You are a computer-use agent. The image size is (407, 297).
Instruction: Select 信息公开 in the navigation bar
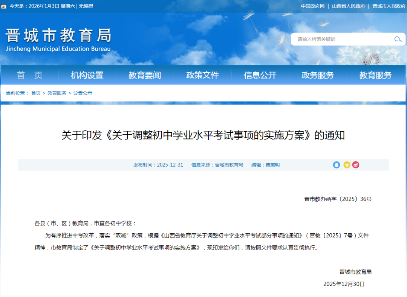coord(260,75)
